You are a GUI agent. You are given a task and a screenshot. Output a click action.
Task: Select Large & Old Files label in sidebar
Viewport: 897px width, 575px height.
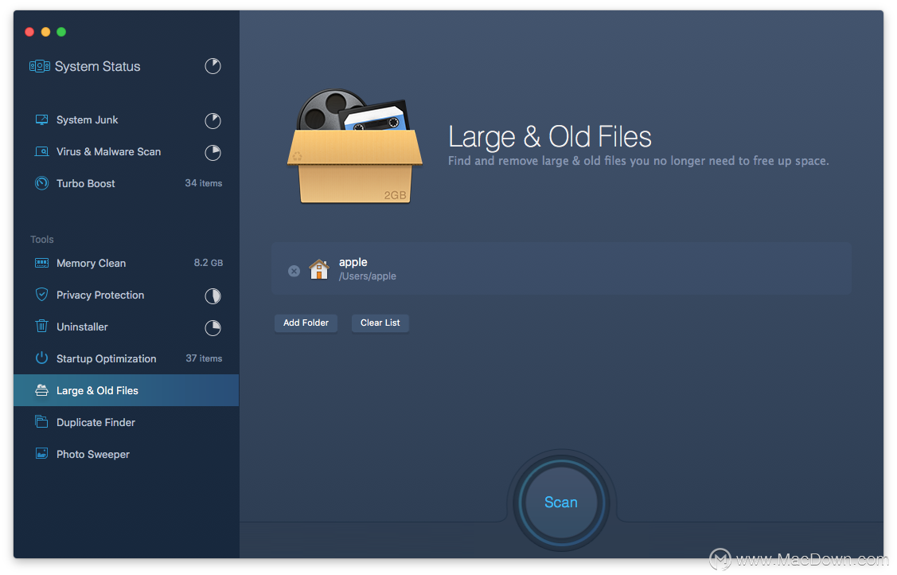pyautogui.click(x=97, y=391)
